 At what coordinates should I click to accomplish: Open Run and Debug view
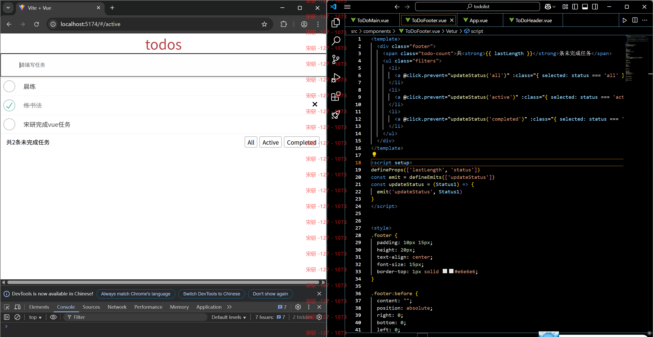[x=336, y=78]
